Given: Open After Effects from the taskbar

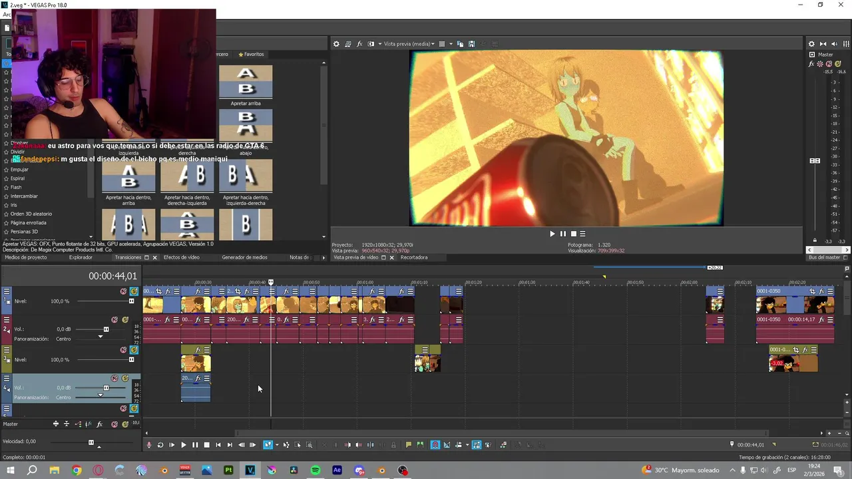Looking at the screenshot, I should (x=337, y=470).
